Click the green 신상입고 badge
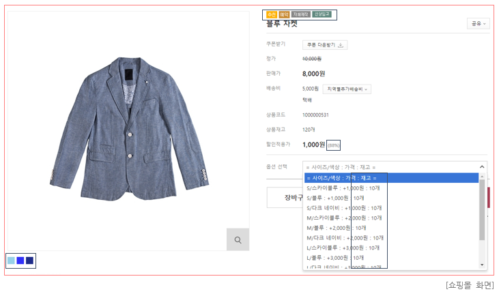Screen dimensions: 499x296 (322, 14)
